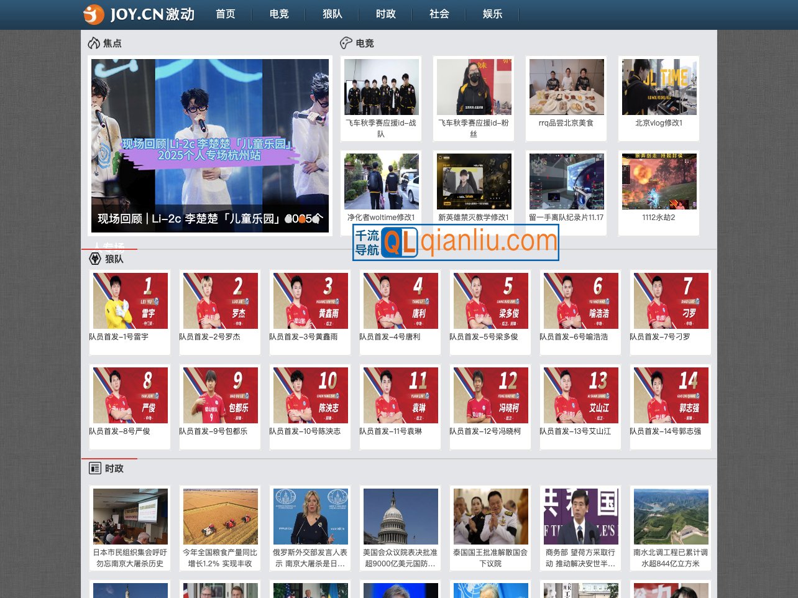Screen dimensions: 798x598
Task: Open the 南水北调工程 news thumbnail
Action: (x=671, y=517)
